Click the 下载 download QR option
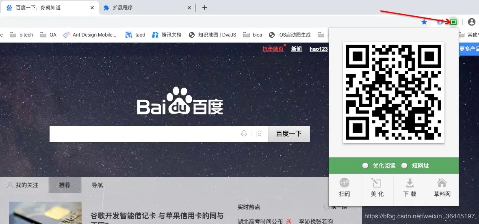The image size is (479, 224). [410, 188]
